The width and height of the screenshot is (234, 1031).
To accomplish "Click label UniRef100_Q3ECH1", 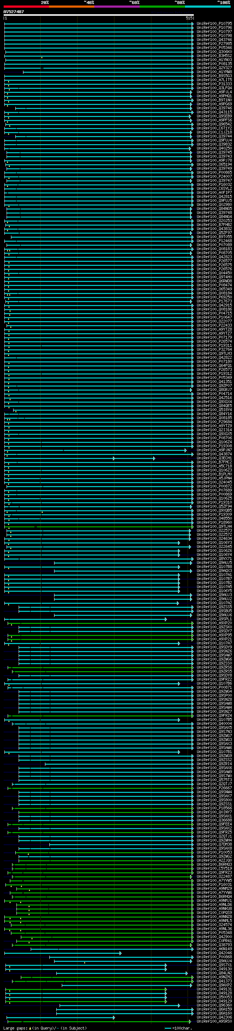I will pos(214,458).
